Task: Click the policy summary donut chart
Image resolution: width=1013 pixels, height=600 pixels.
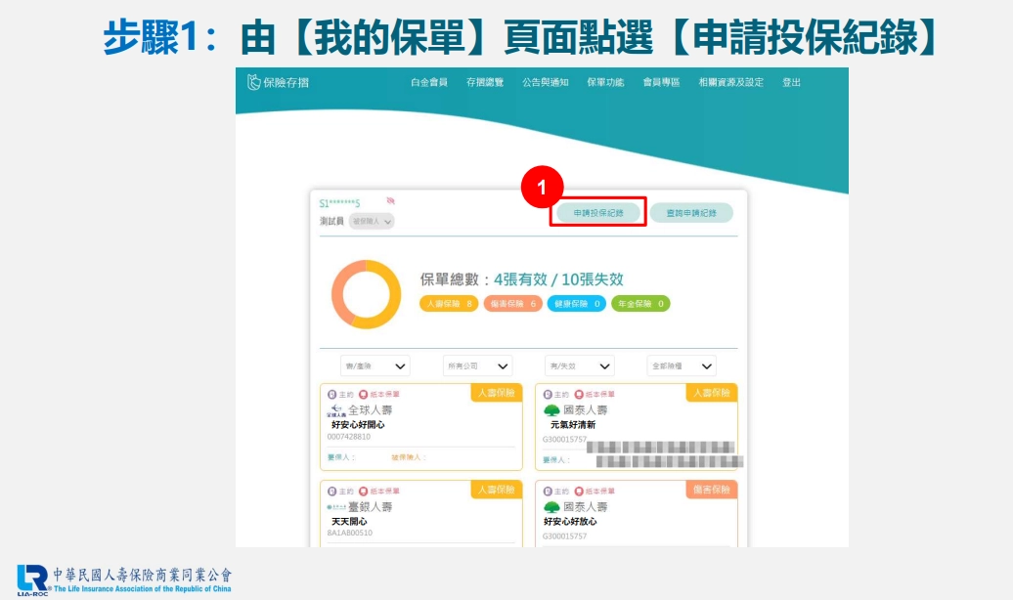Action: (x=367, y=294)
